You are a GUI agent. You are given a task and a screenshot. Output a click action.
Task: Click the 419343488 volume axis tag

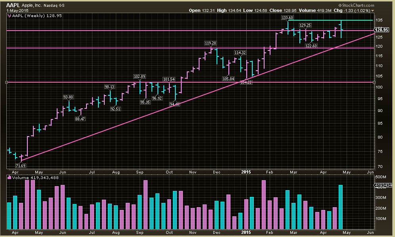383,185
